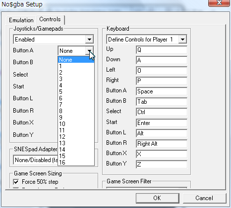Click the keyboard Right key field
This screenshot has height=208, width=231.
click(162, 81)
